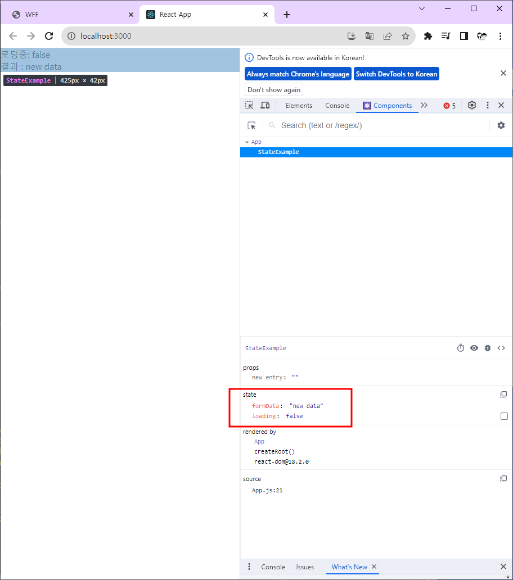Open the 5 errors indicator
This screenshot has width=513, height=580.
click(x=449, y=106)
